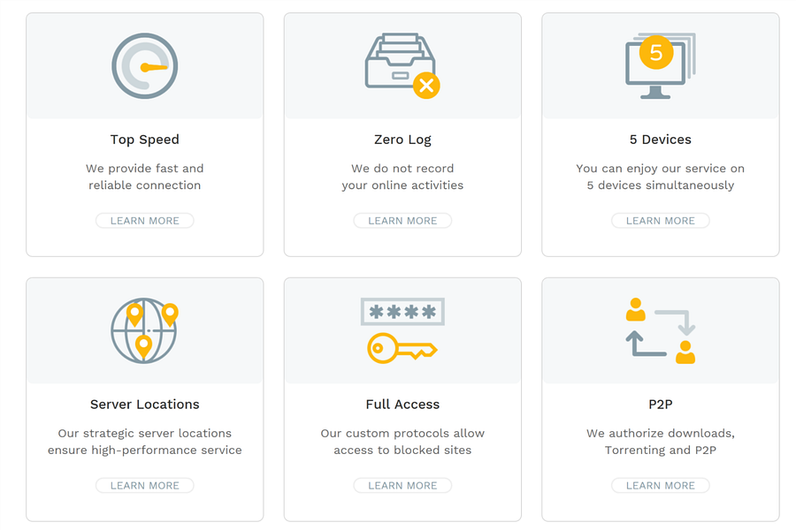Open Learn More under Full Access
The width and height of the screenshot is (796, 530).
pos(402,485)
